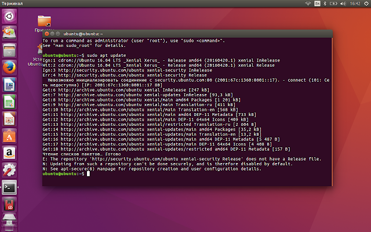Click the 'Чтение списков пакетов' line
Screen dimensions: 371x232
[82, 154]
